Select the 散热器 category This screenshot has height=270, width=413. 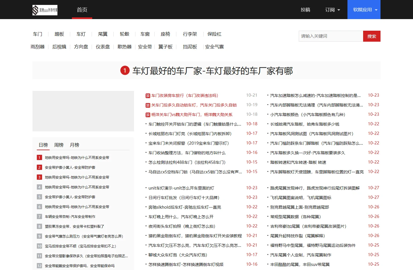tap(125, 47)
